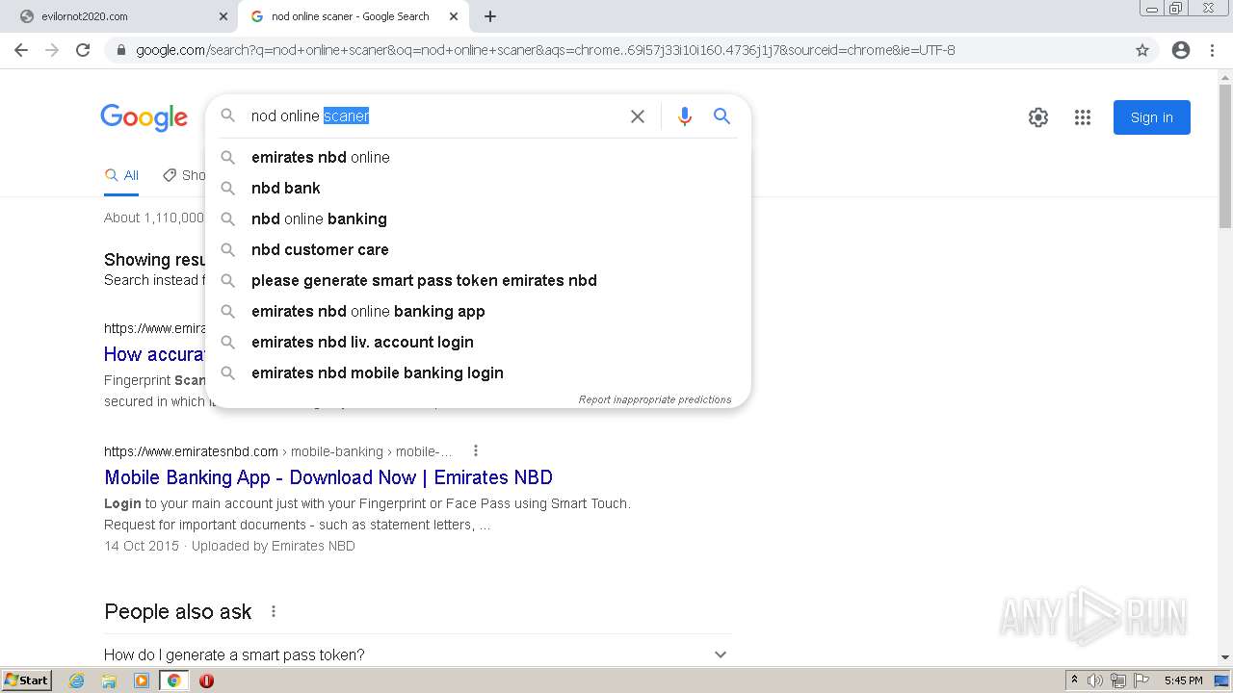This screenshot has height=693, width=1233.
Task: Click the action center flag icon
Action: tap(1141, 680)
